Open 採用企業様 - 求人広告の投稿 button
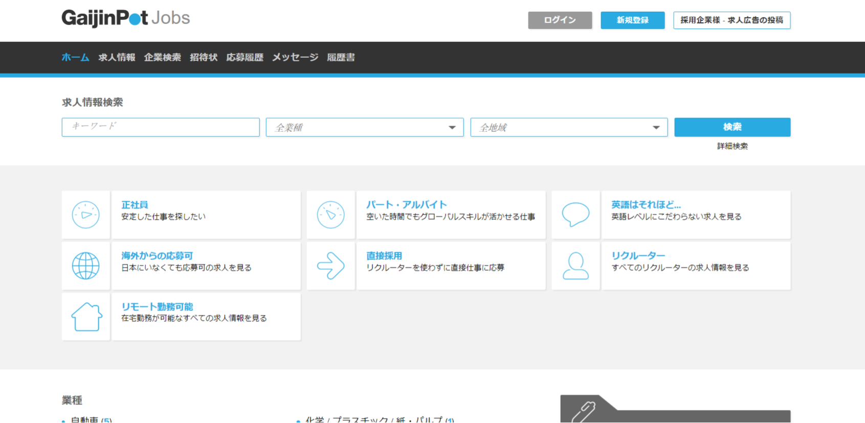 (x=731, y=20)
